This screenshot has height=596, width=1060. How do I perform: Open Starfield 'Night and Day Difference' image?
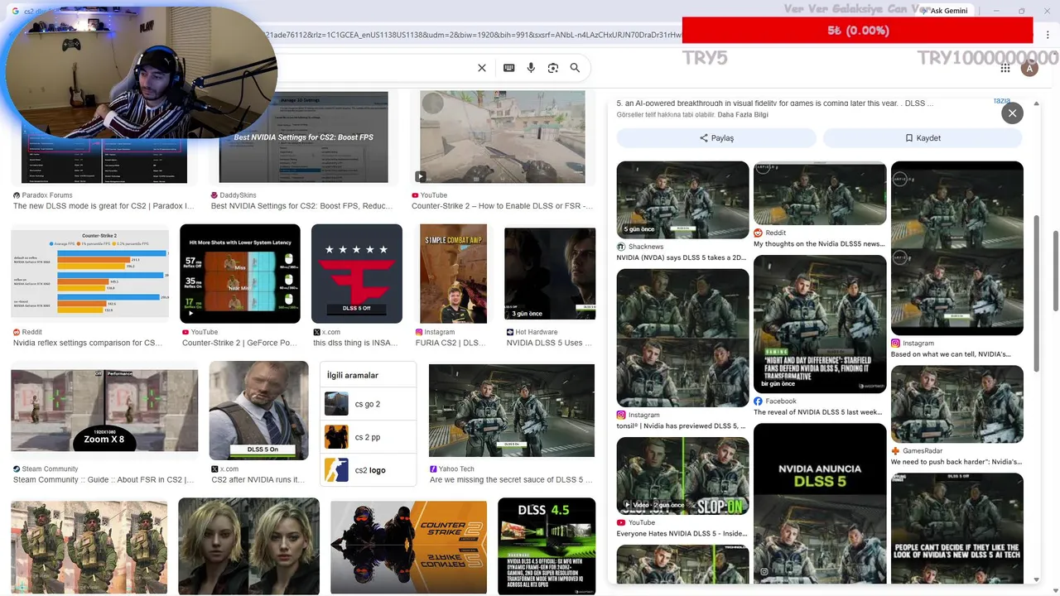coord(820,324)
